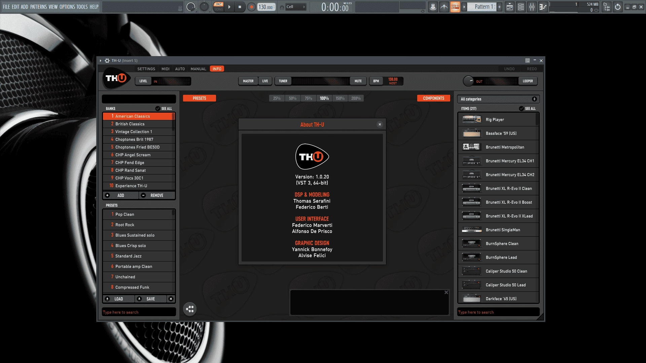646x363 pixels.
Task: Set zoom to 150%
Action: click(340, 98)
